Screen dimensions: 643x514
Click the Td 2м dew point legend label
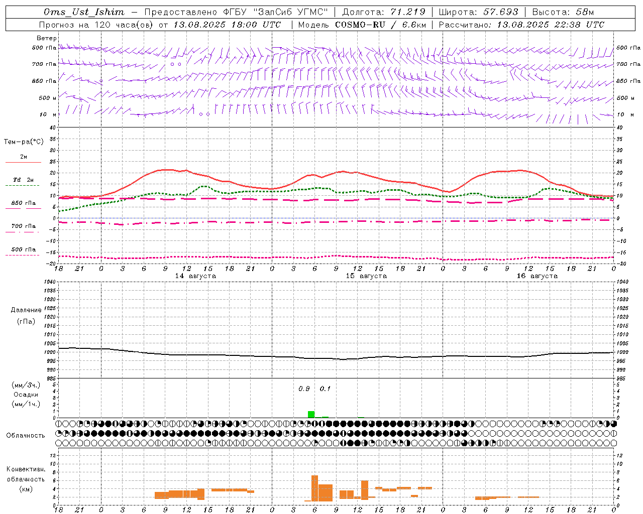[x=24, y=180]
